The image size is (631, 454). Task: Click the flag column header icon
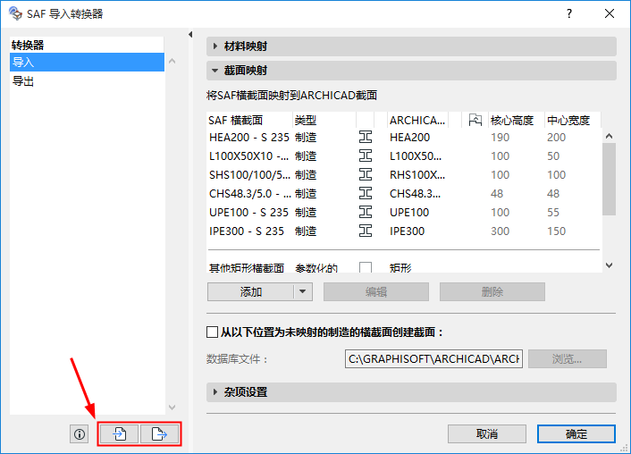[x=475, y=120]
